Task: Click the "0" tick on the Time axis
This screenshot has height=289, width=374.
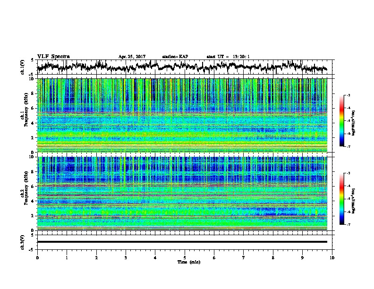Action: 37,258
